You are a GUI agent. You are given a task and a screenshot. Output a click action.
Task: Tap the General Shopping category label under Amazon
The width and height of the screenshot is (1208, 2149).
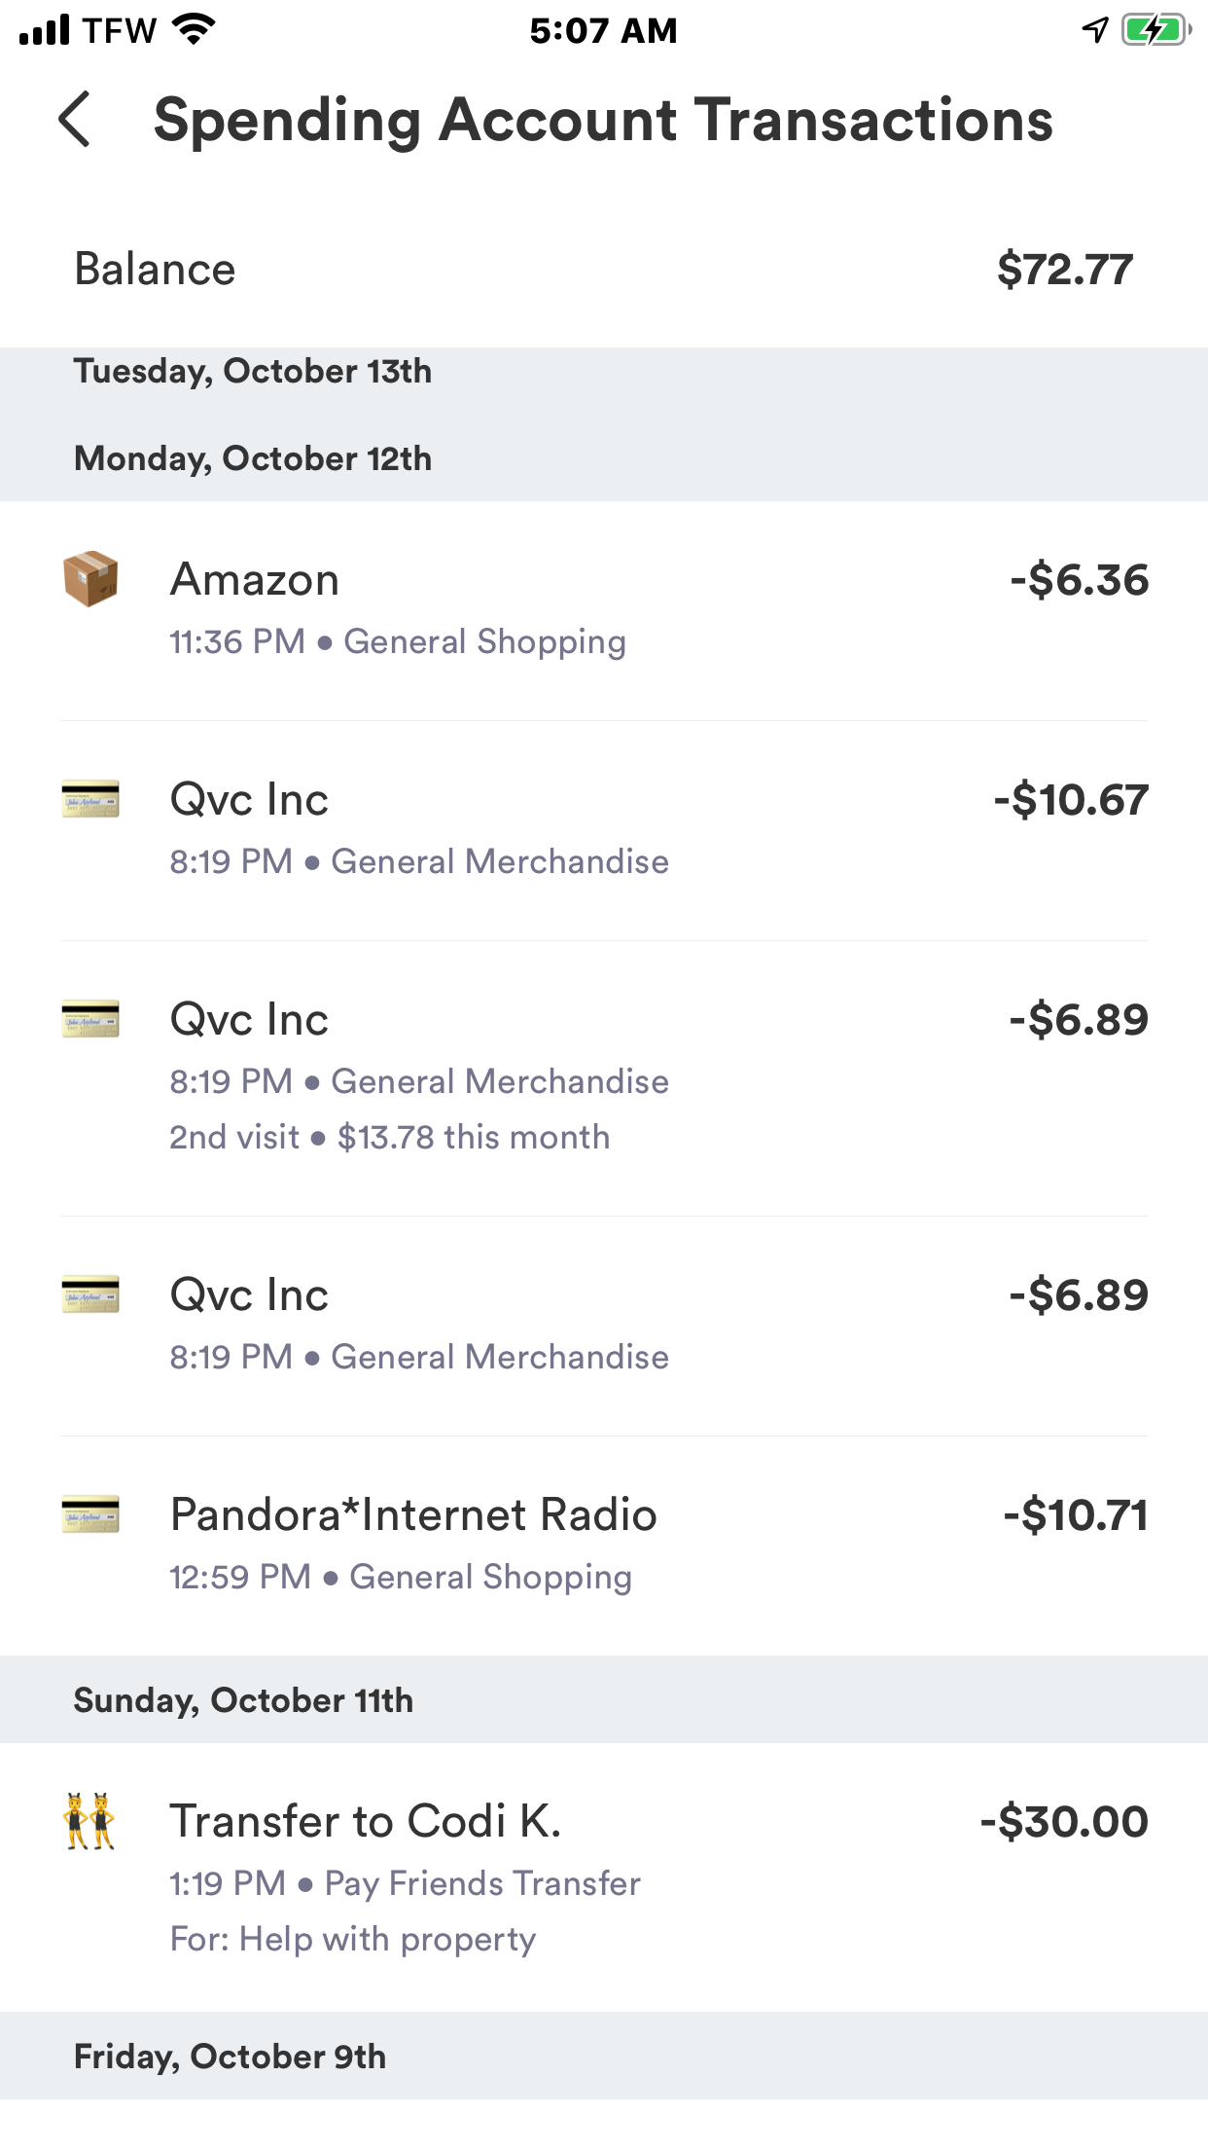(486, 641)
